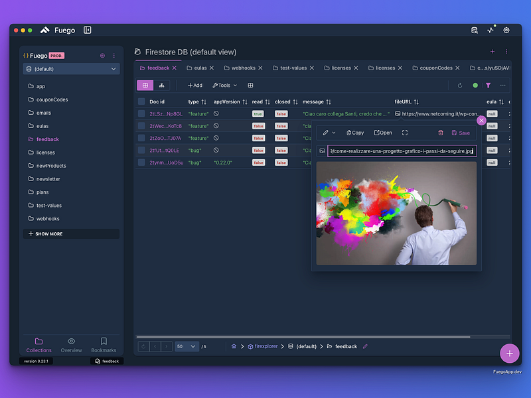This screenshot has height=398, width=531.
Task: Open Bookmarks sidebar tab
Action: click(x=104, y=345)
